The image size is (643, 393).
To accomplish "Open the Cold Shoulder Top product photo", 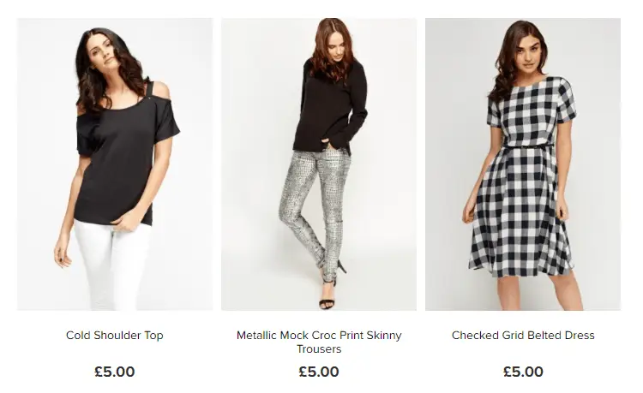I will pyautogui.click(x=115, y=164).
